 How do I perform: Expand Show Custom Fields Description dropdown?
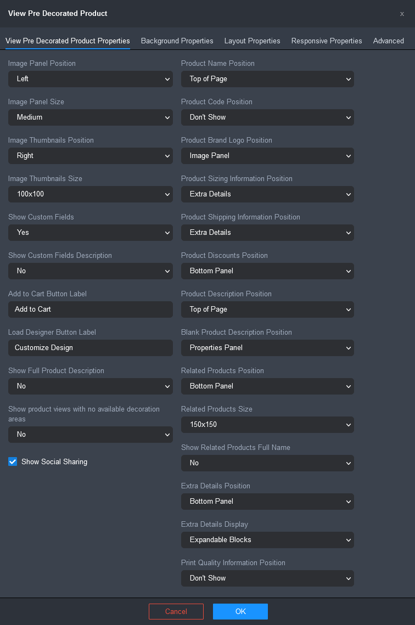91,271
